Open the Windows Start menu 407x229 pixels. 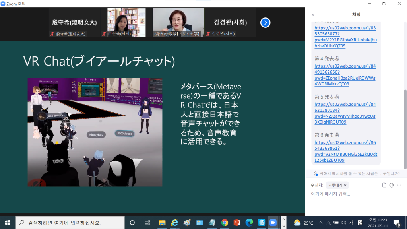[8, 223]
